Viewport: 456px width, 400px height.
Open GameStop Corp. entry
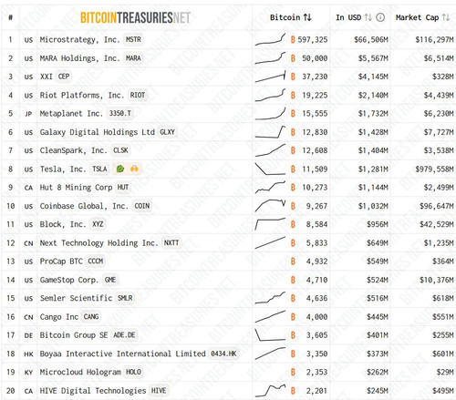pyautogui.click(x=69, y=280)
